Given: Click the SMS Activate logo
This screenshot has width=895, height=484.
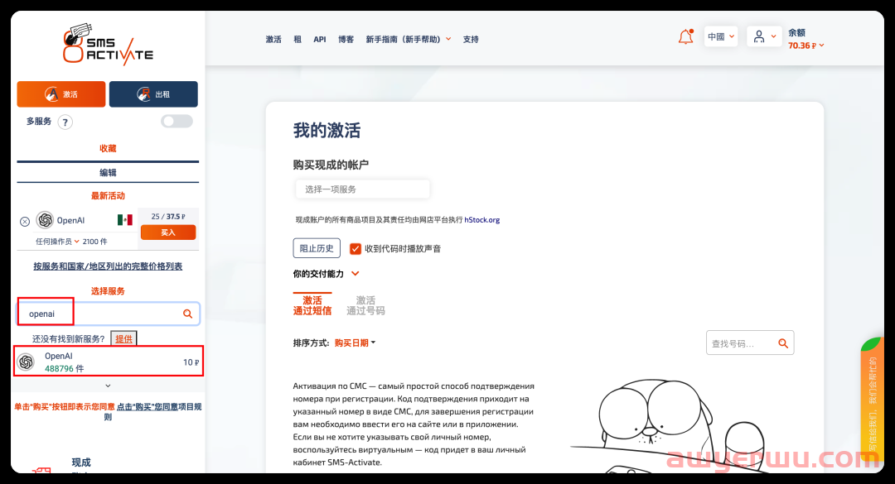Looking at the screenshot, I should click(108, 44).
